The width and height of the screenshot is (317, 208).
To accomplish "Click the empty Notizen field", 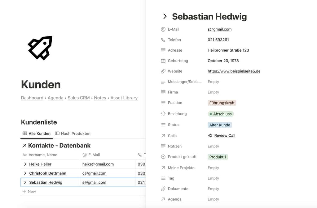I will point(213,146).
